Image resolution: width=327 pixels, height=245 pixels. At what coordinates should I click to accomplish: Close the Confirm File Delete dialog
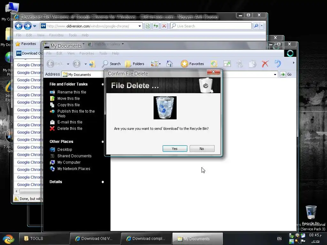213,72
